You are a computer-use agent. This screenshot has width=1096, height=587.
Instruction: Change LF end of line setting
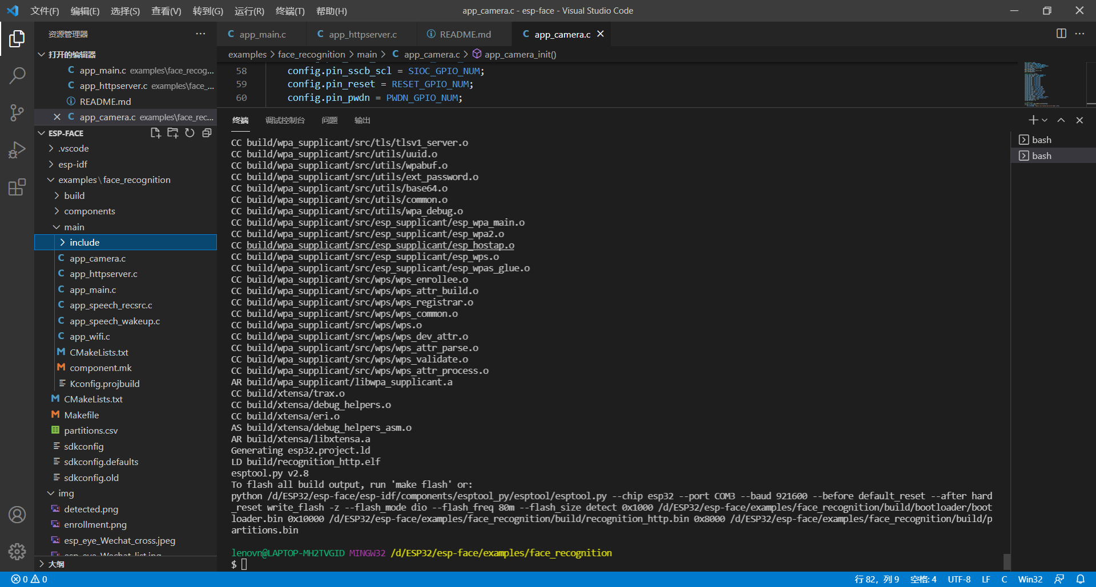coord(986,579)
